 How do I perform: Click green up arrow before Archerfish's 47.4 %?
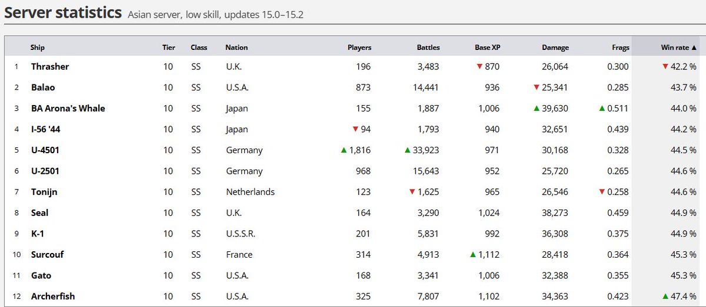tap(665, 296)
